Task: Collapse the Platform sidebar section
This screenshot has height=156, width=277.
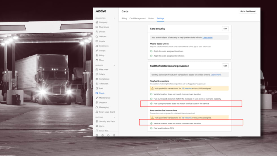Action: click(x=114, y=117)
